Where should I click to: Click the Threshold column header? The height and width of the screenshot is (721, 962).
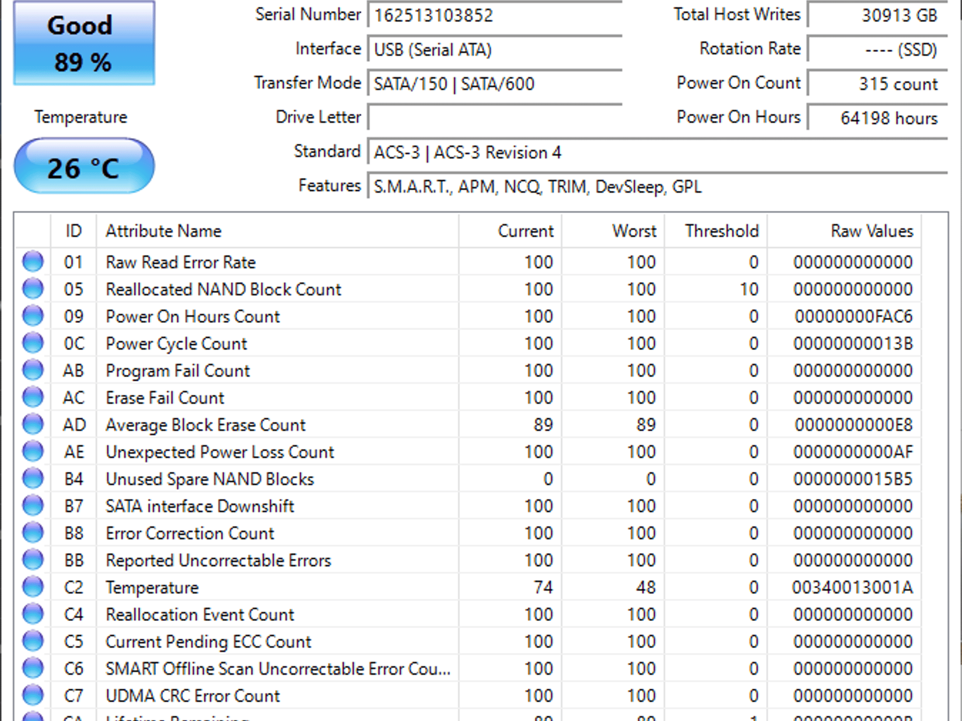coord(716,231)
